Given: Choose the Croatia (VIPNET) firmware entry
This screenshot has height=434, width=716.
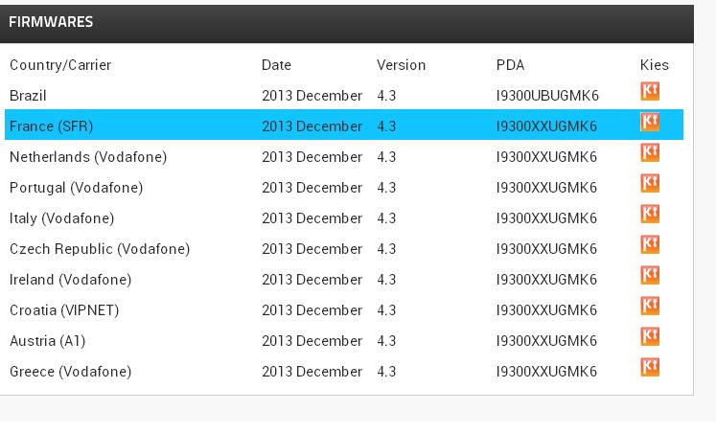Looking at the screenshot, I should click(344, 308).
